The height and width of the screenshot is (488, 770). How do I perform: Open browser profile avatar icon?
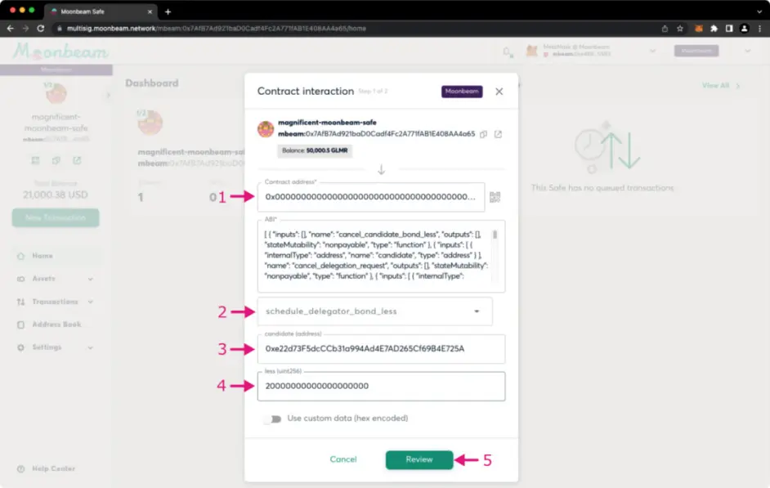tap(745, 29)
